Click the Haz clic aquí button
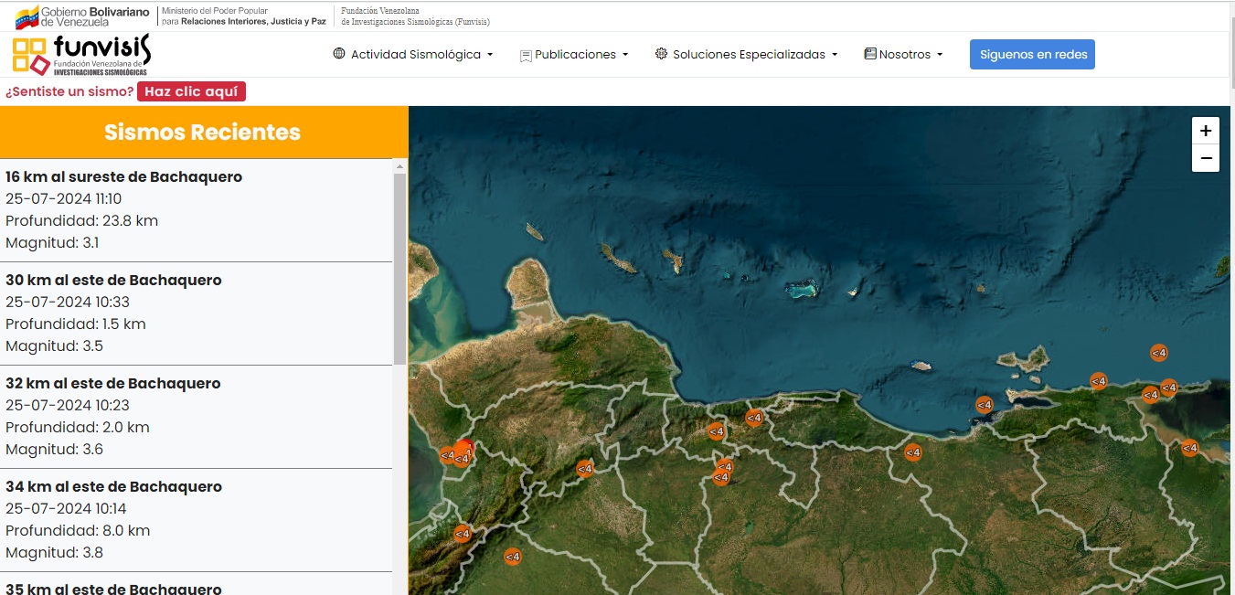The image size is (1235, 595). pos(191,91)
